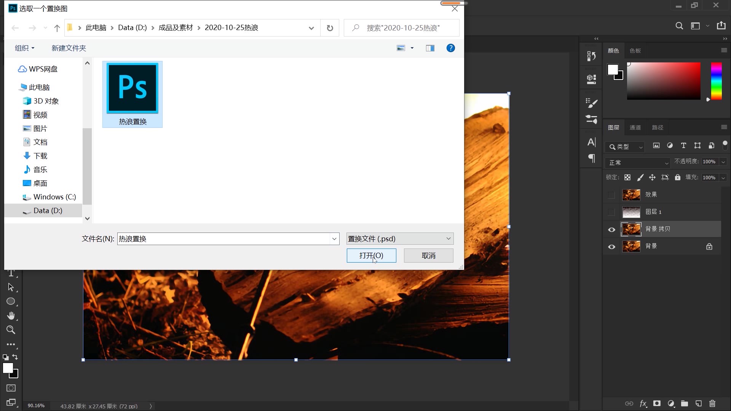Toggle visibility of 背景 layer
This screenshot has width=731, height=411.
(x=611, y=247)
